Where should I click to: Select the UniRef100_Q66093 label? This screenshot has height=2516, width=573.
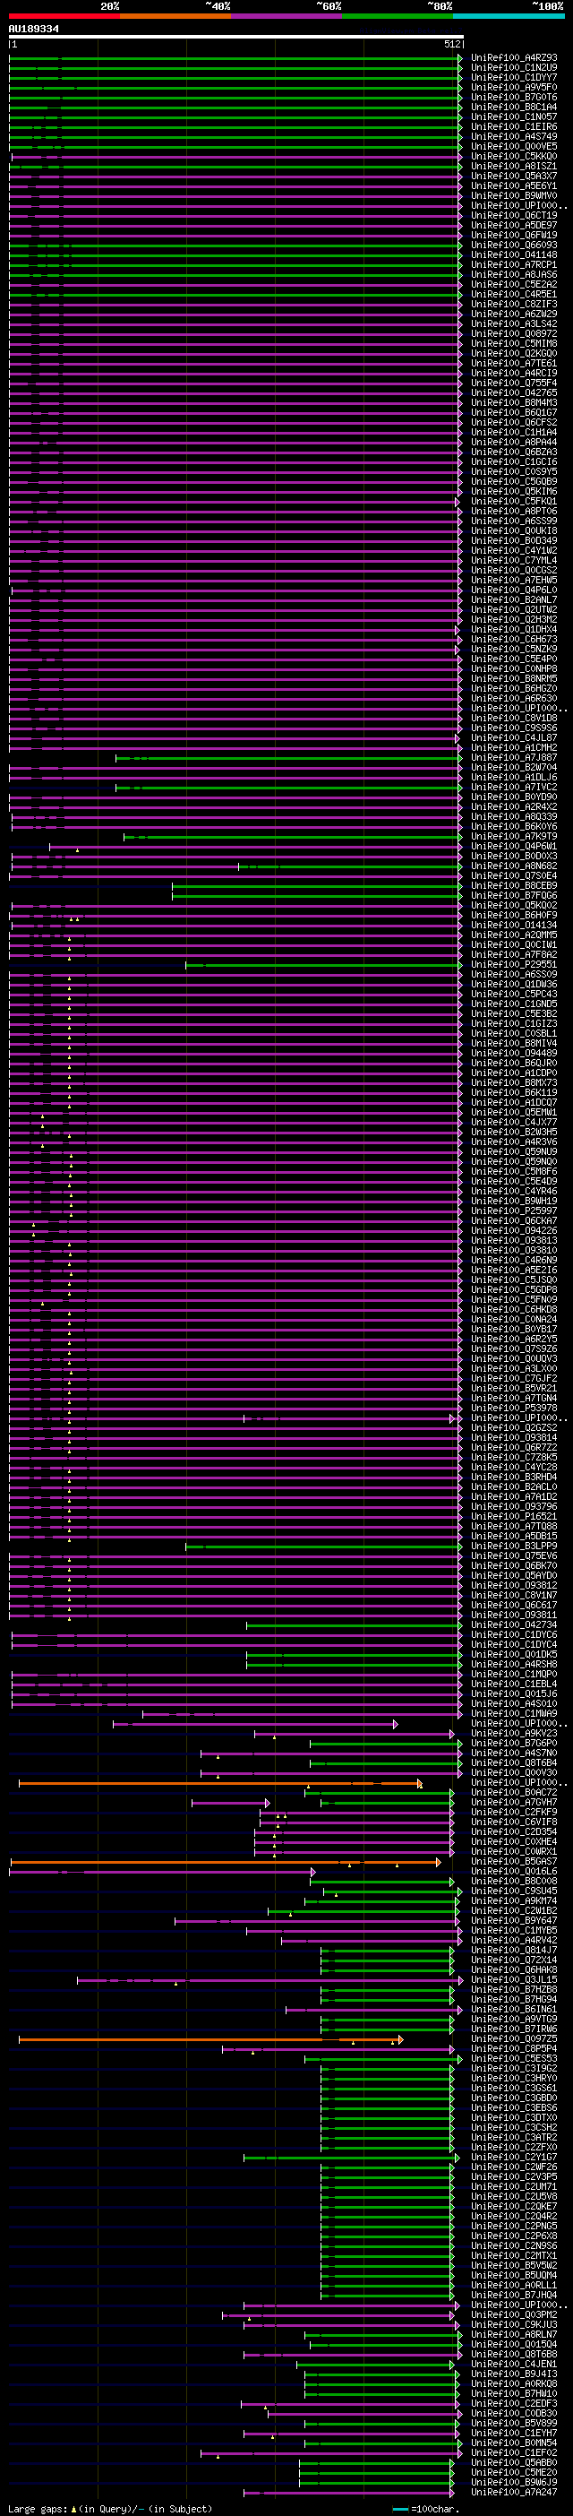[x=515, y=246]
